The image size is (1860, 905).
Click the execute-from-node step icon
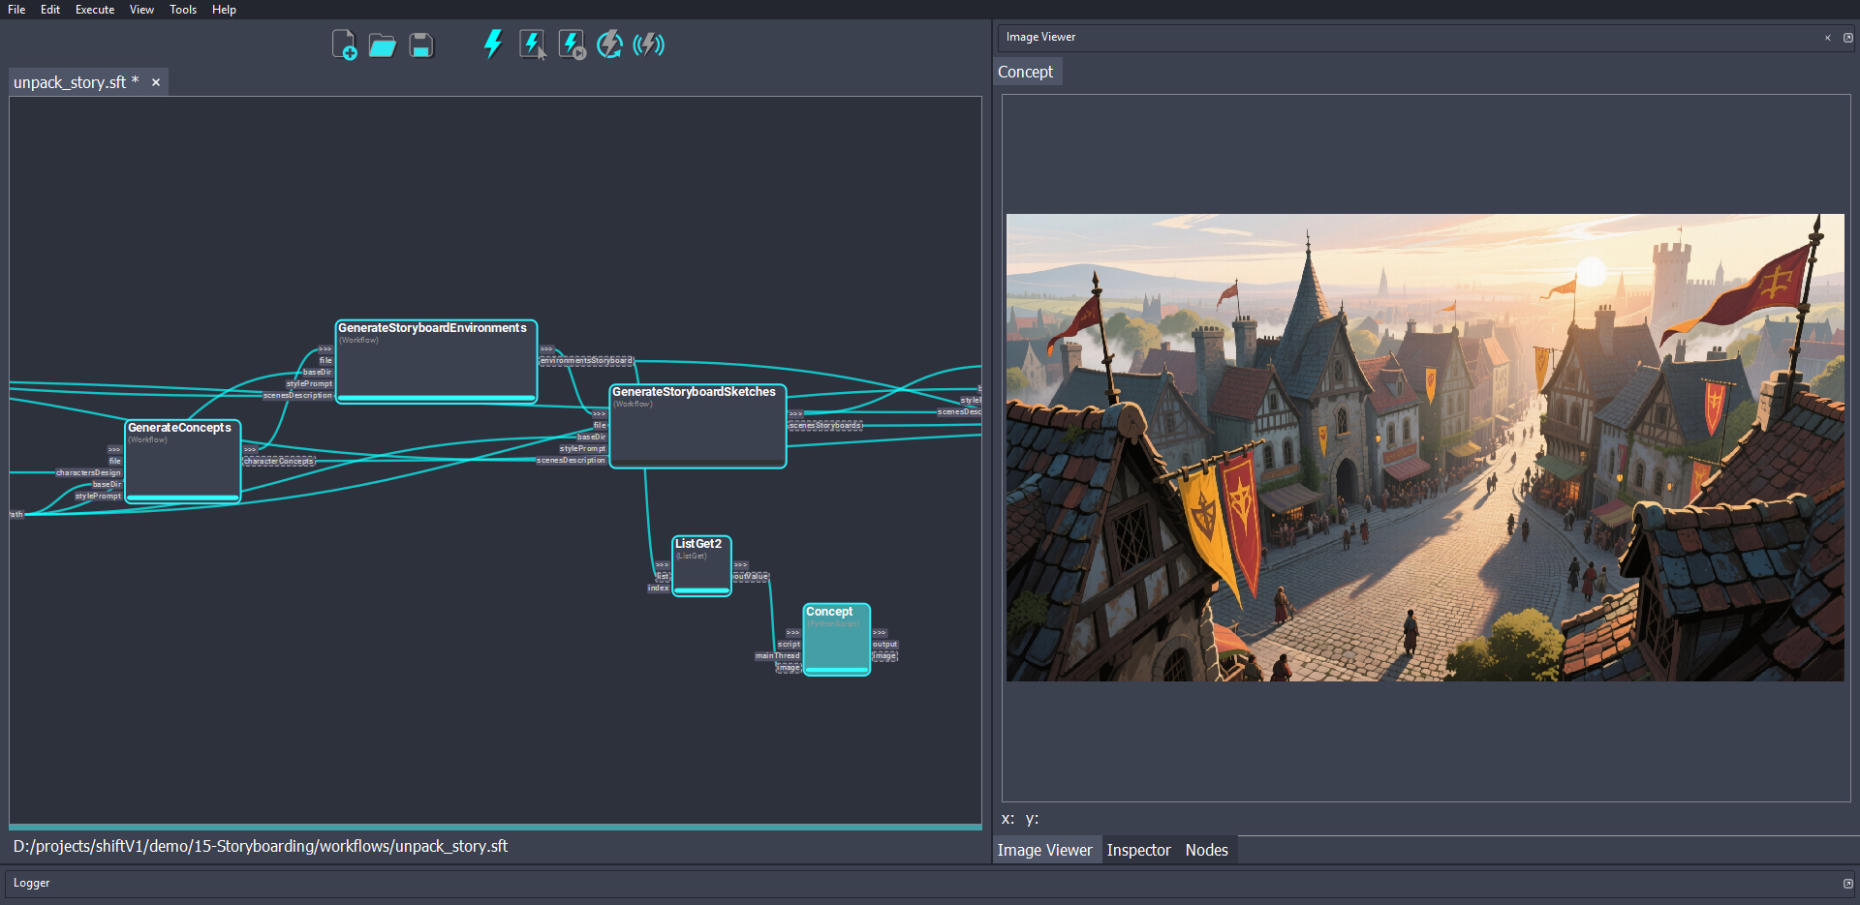pos(572,45)
